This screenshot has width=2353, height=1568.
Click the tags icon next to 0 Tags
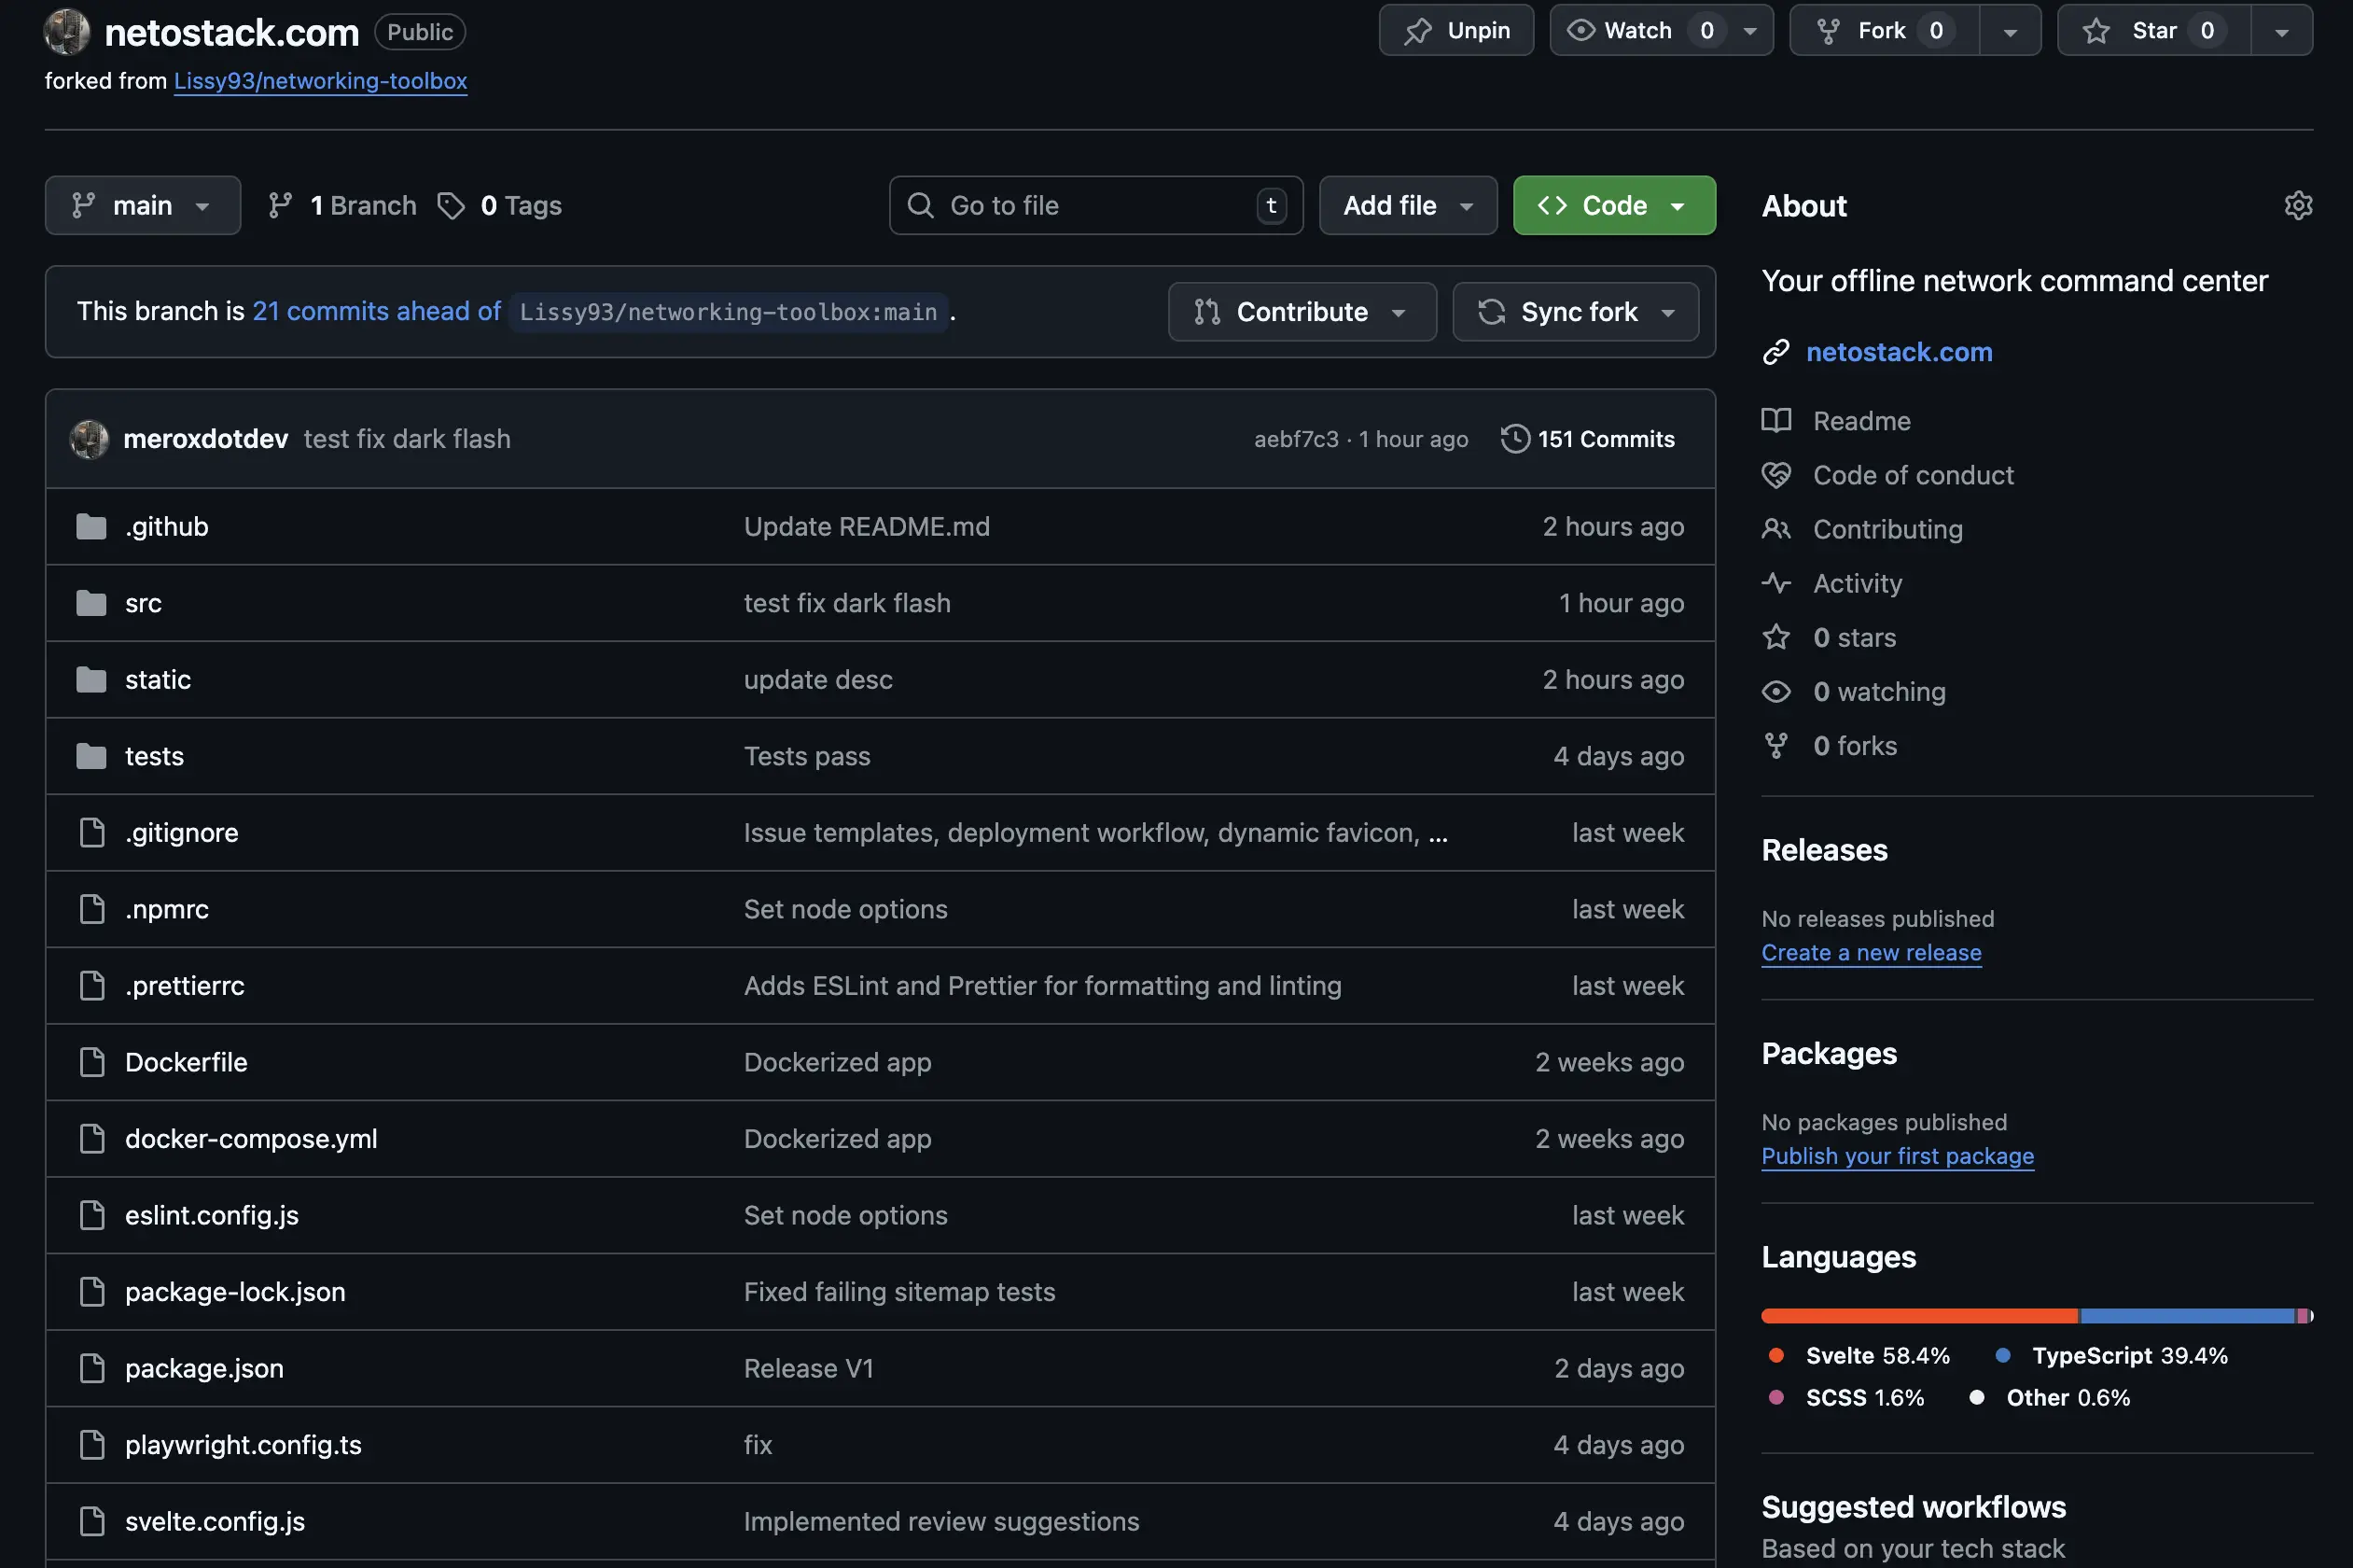tap(451, 205)
